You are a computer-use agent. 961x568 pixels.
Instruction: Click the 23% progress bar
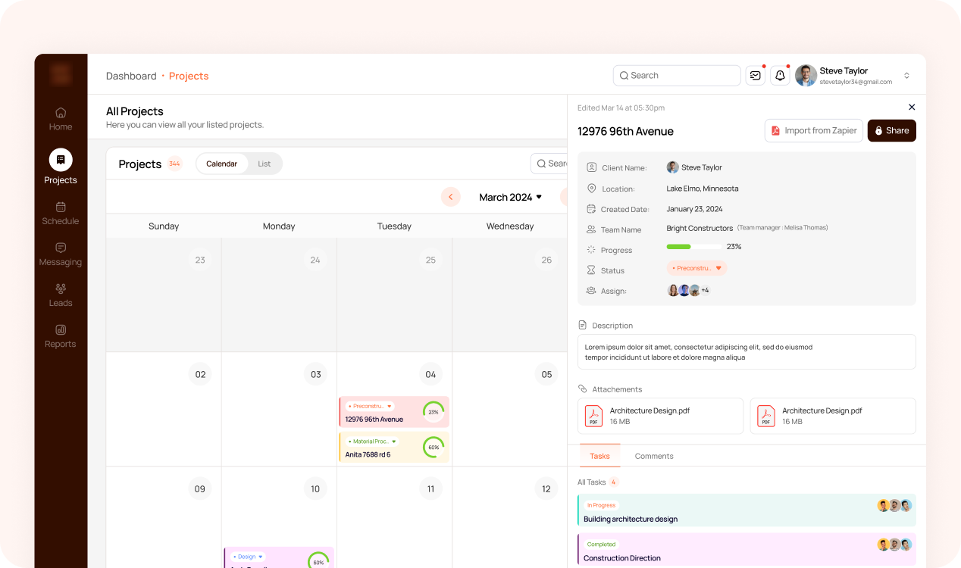(694, 247)
